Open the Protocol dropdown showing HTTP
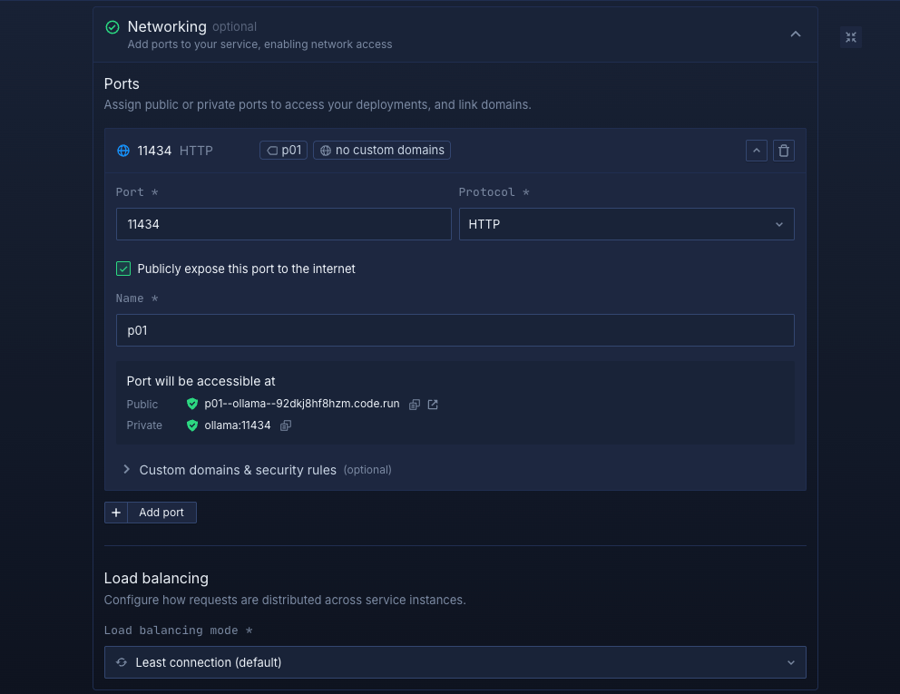Screen dimensions: 900x694 tap(626, 224)
